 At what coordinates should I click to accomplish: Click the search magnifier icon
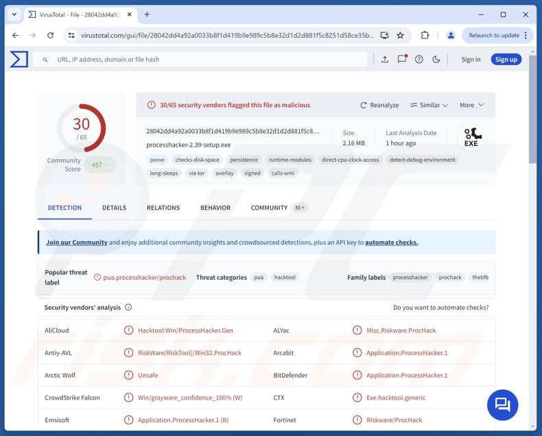point(45,60)
